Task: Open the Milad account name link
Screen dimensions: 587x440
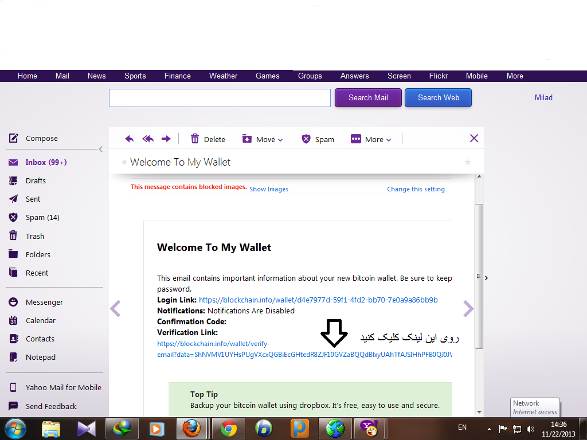Action: pyautogui.click(x=543, y=97)
